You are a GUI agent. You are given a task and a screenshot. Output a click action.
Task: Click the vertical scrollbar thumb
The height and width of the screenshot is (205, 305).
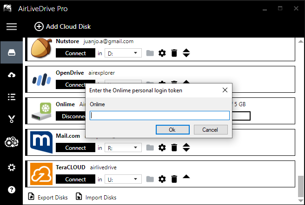click(x=301, y=186)
